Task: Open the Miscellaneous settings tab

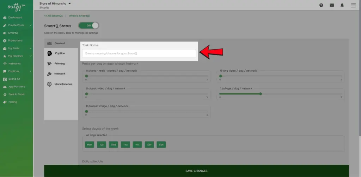Action: [63, 84]
